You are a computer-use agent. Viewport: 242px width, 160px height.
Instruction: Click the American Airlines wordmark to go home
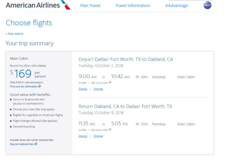33,5
